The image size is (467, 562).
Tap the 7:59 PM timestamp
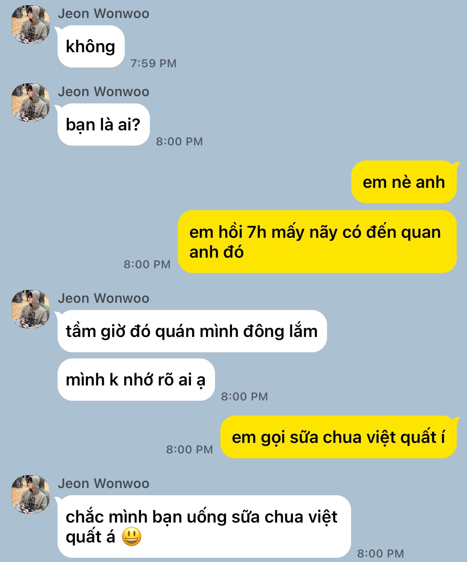click(153, 63)
